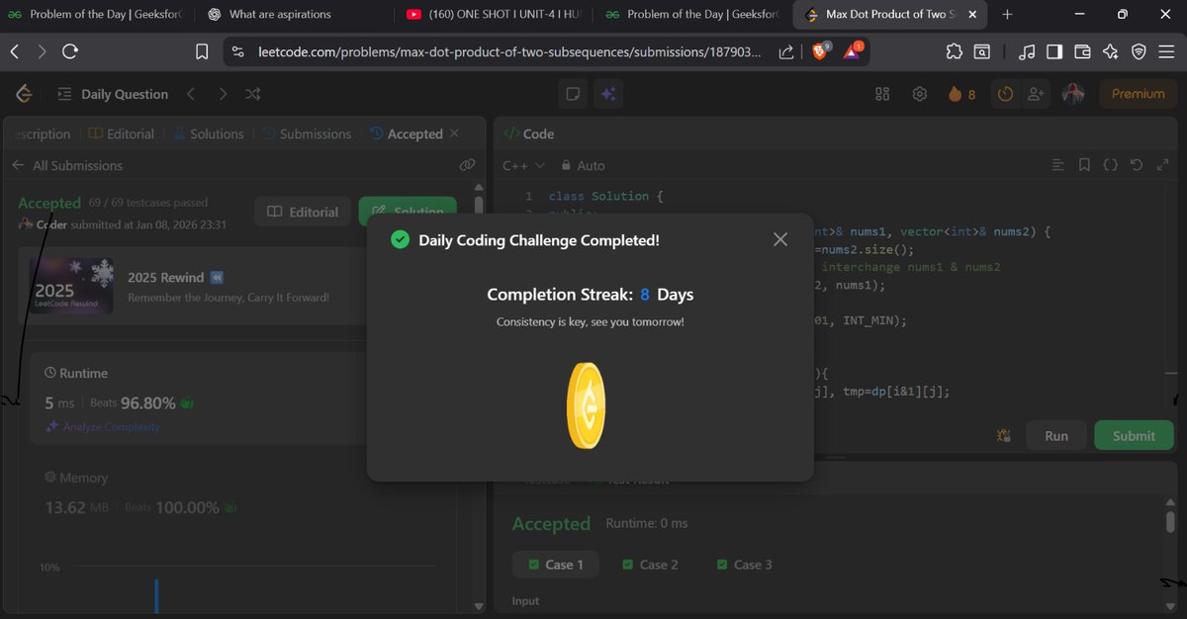Pick a random question shuffle icon
Viewport: 1187px width, 619px height.
(x=253, y=94)
